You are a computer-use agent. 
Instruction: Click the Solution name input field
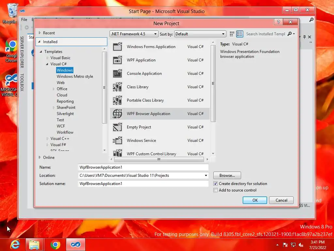coord(143,184)
